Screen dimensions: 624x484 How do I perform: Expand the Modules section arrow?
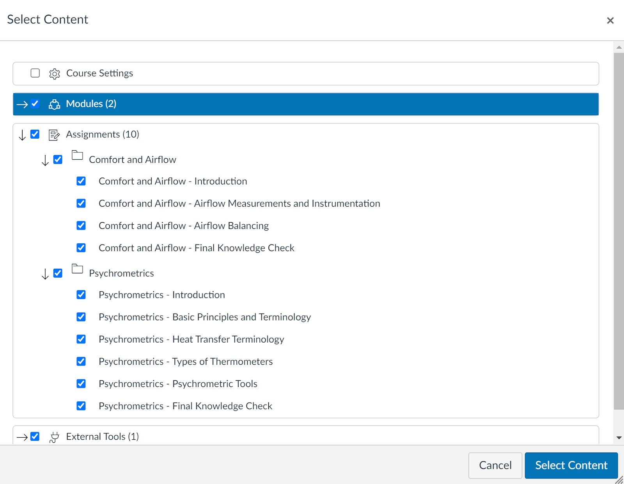tap(22, 104)
